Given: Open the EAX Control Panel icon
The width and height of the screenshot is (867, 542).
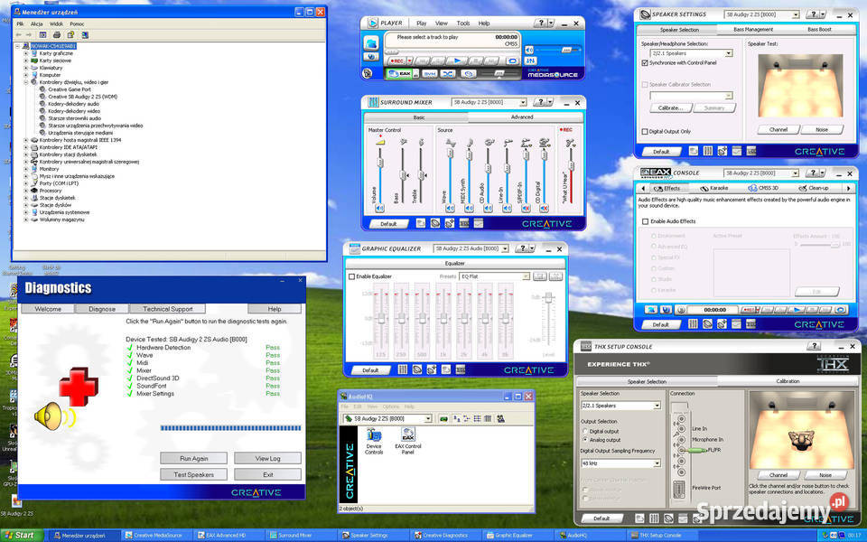Looking at the screenshot, I should click(408, 442).
